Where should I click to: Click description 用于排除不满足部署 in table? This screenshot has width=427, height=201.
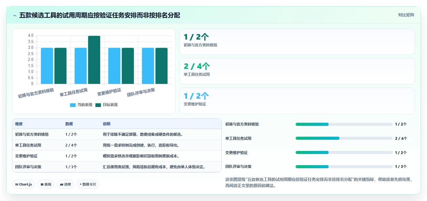click(x=143, y=135)
